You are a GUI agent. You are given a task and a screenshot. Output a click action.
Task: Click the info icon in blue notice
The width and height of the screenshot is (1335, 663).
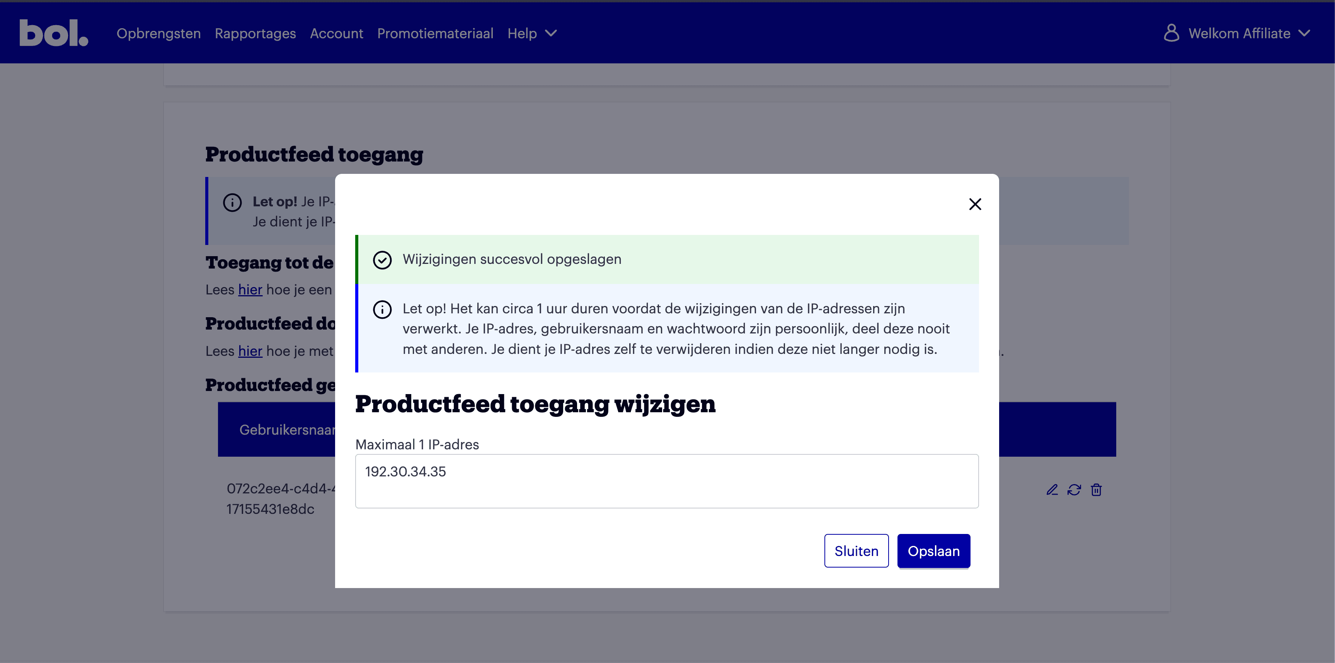tap(383, 310)
